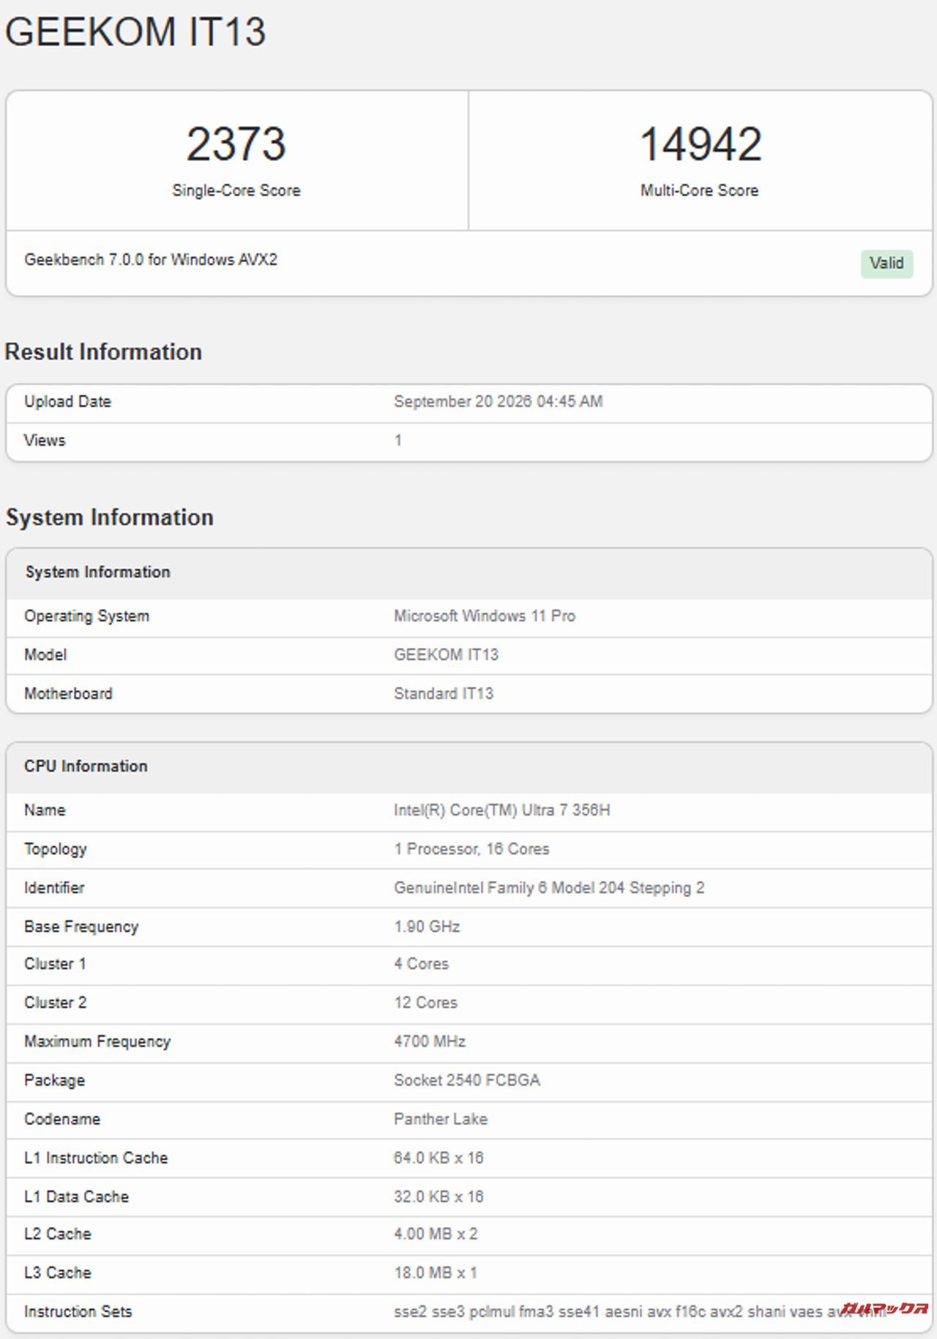Select the '4.00 MB x 2' L2 value
937x1339 pixels.
[436, 1234]
